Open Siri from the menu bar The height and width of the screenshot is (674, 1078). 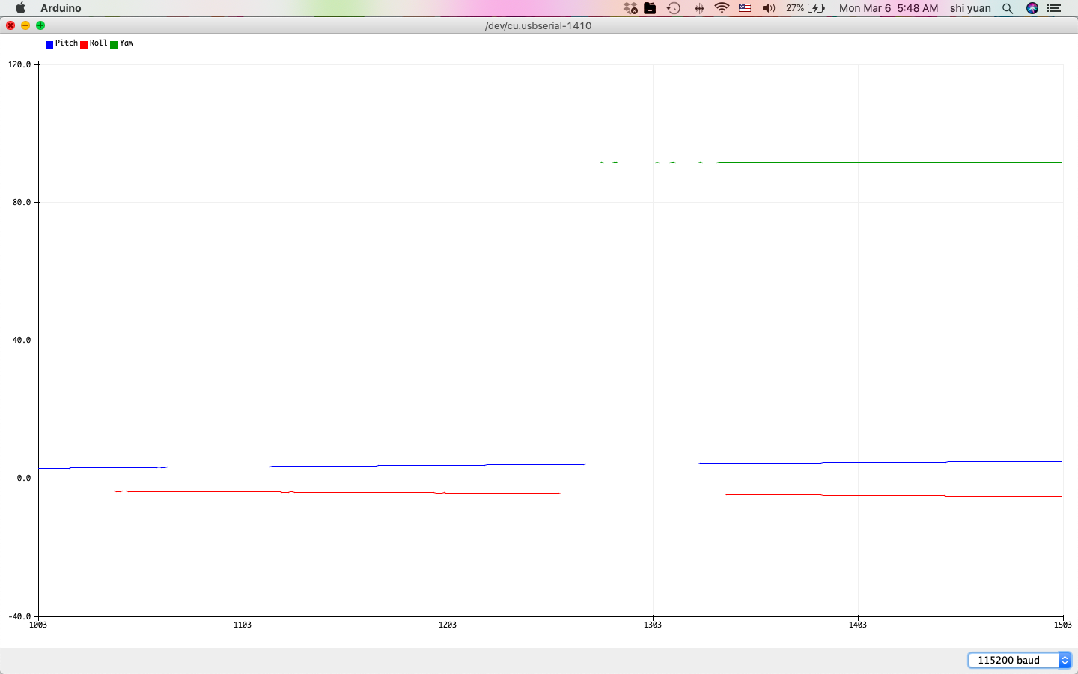[1032, 8]
